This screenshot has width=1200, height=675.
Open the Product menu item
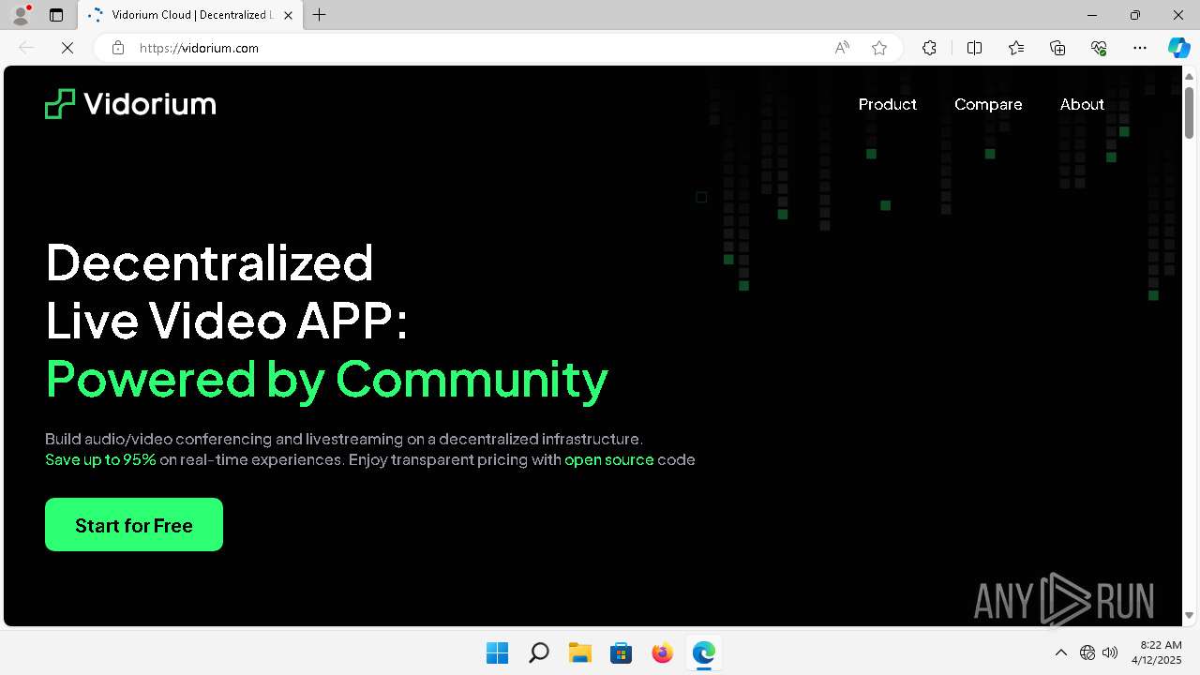click(887, 104)
